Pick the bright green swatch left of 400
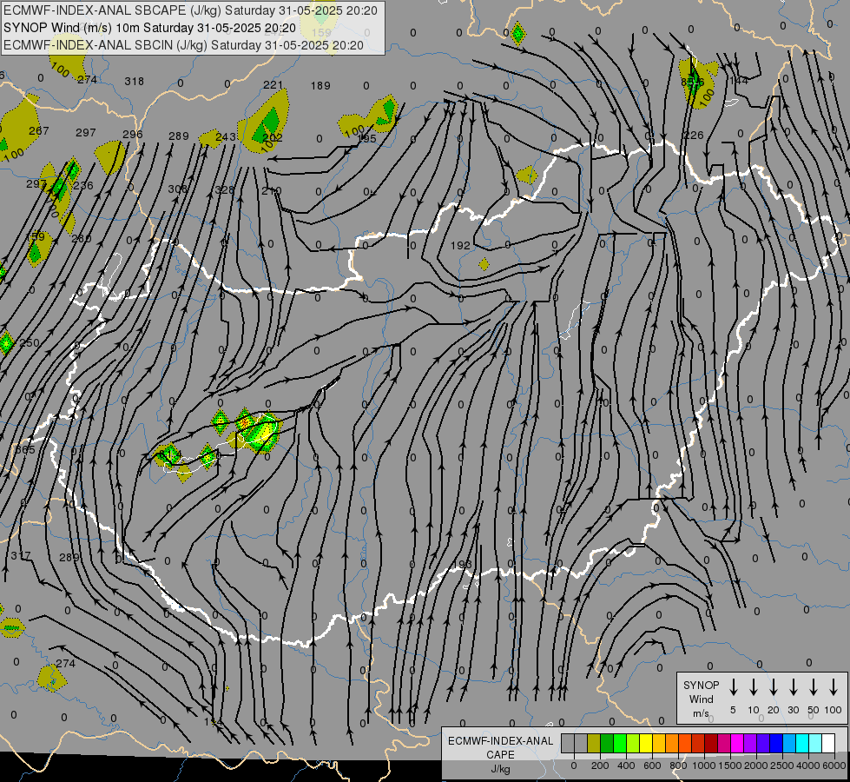This screenshot has height=782, width=850. 620,744
